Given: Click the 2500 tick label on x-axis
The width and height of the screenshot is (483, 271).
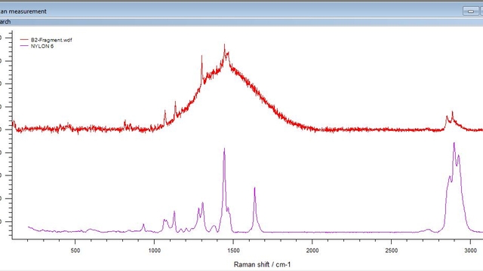Looking at the screenshot, I should click(392, 251).
